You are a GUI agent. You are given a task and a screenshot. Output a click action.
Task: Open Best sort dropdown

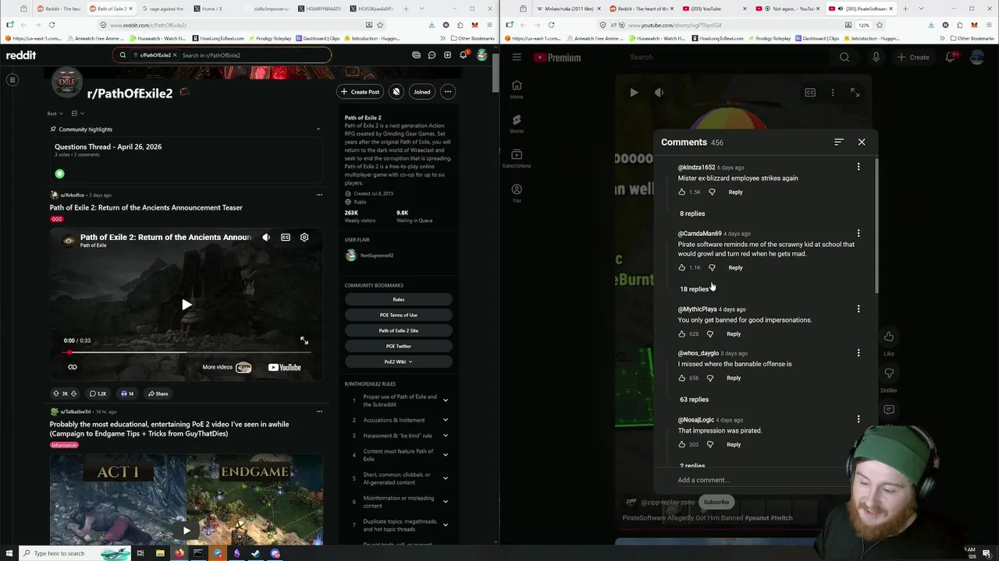(x=55, y=114)
